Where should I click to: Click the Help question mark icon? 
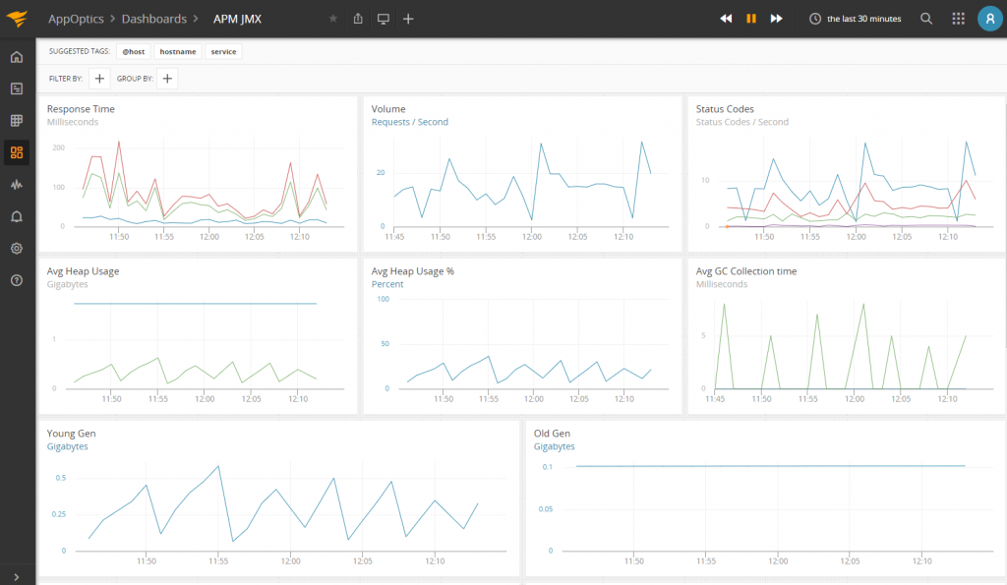click(x=17, y=280)
